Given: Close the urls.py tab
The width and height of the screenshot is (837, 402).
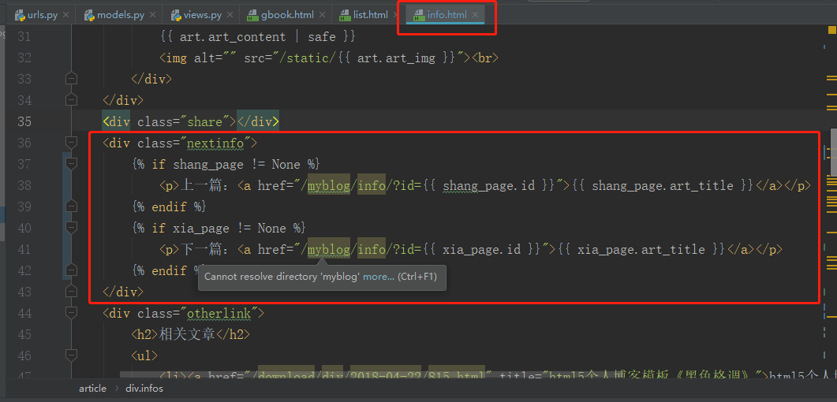Looking at the screenshot, I should pos(65,15).
